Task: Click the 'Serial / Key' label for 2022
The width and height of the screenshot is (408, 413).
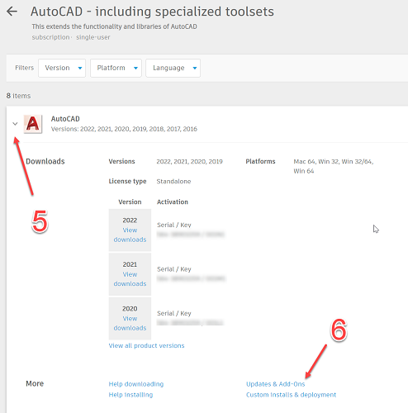Action: coord(174,225)
